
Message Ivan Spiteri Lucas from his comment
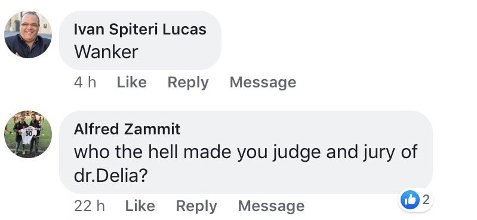point(263,83)
